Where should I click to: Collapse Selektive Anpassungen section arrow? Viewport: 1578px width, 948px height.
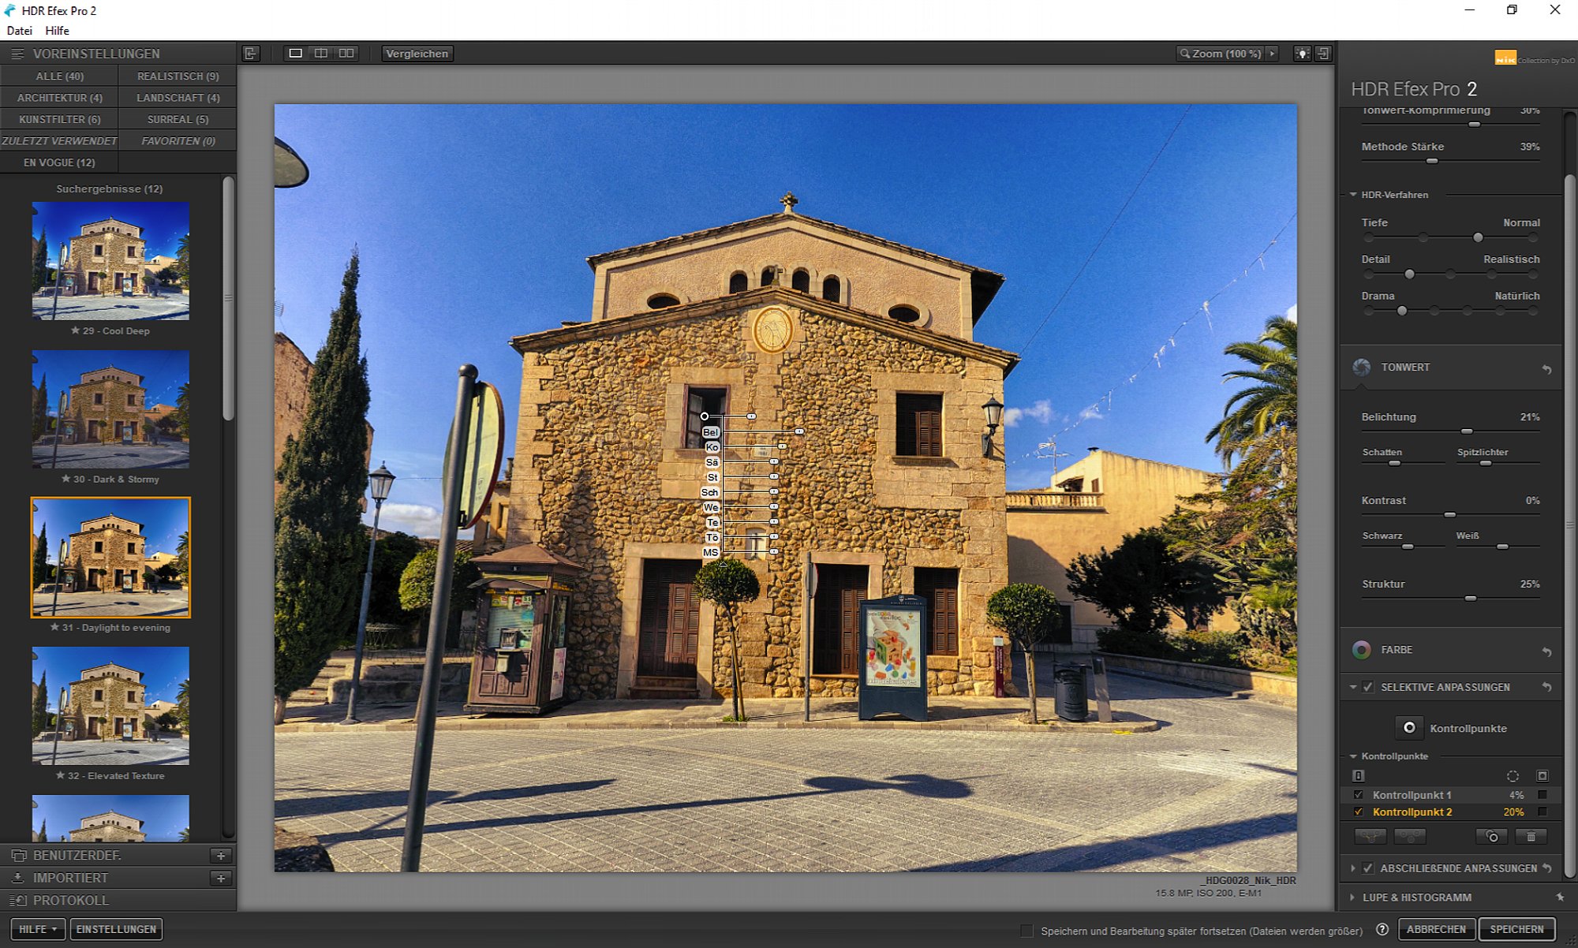(x=1353, y=687)
